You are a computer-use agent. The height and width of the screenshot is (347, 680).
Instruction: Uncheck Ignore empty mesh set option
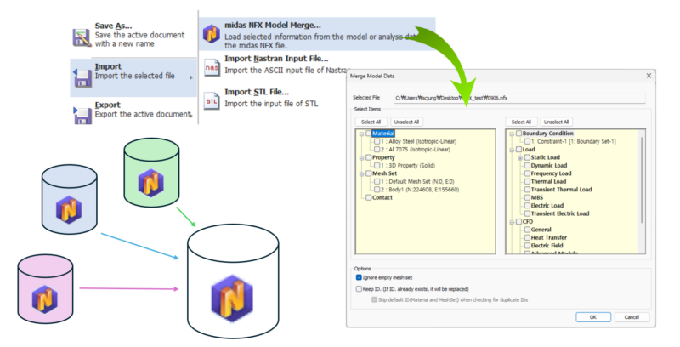pyautogui.click(x=359, y=277)
